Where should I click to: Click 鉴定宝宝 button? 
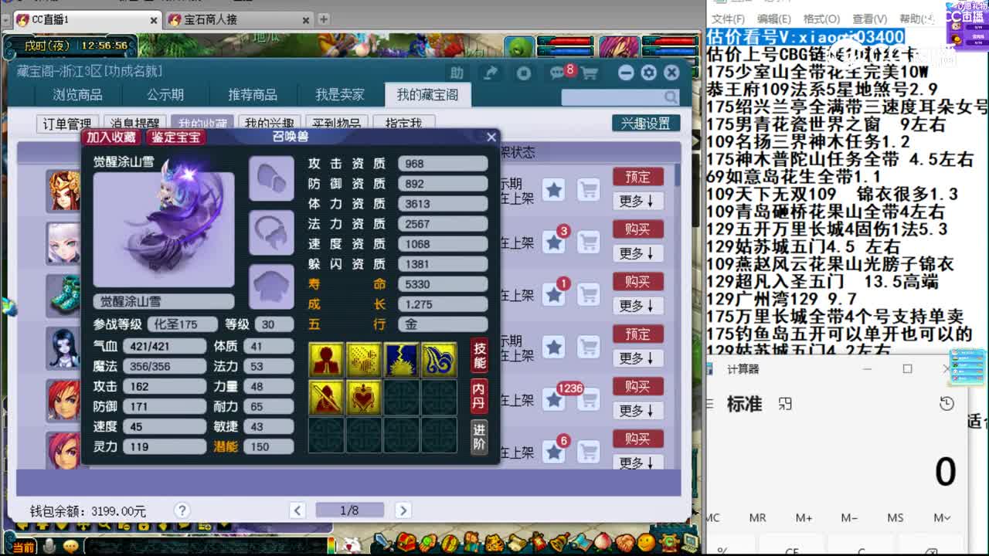pos(176,137)
